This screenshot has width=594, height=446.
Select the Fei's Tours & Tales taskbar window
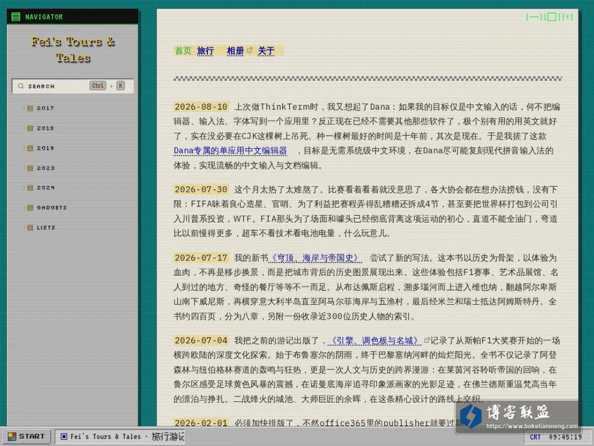click(119, 437)
